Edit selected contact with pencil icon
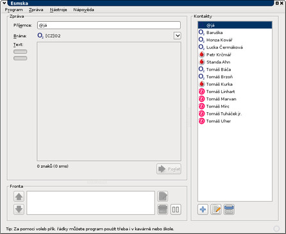 216,210
